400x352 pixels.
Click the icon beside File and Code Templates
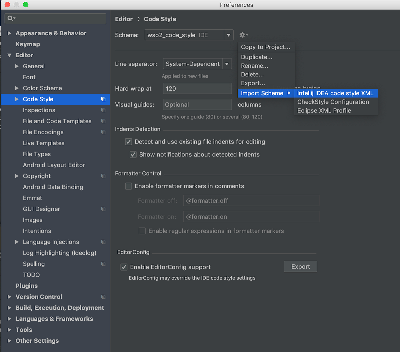(103, 121)
